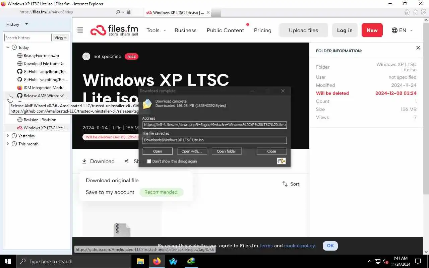Screen dimensions: 429x268
Task: Click the zip file thumbnail
Action: point(122,230)
